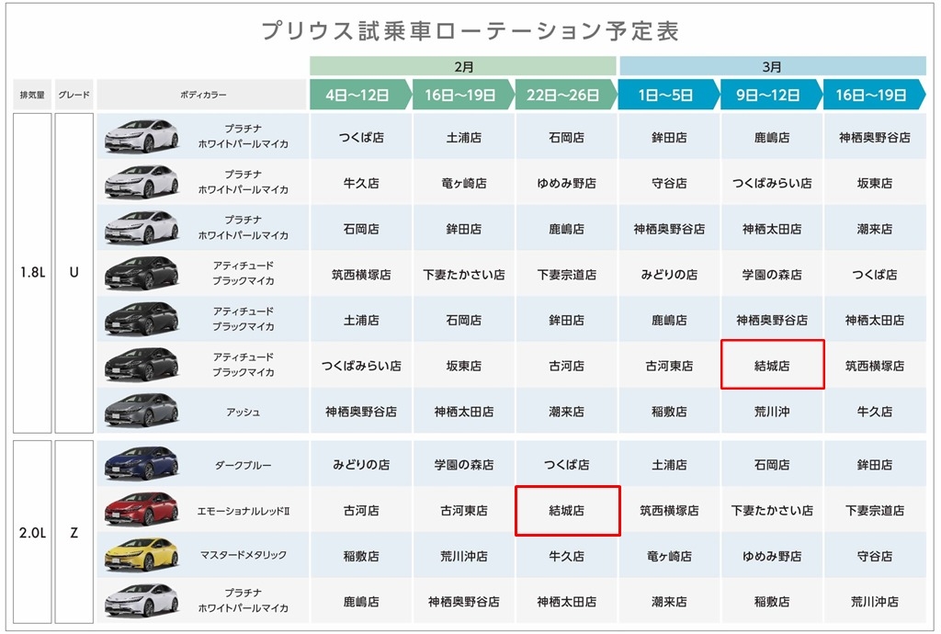Select 荒川沖 under 9日〜12日
Viewport: 941px width, 634px height.
pos(771,412)
